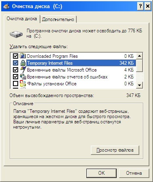Select the Временные файлы отчетов об ошибках row
The image size is (153, 182).
[73, 77]
